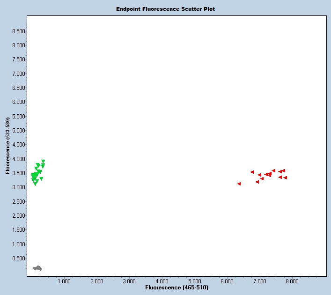Select the Fluorescence (533-580) Y-axis label
The height and width of the screenshot is (295, 331).
click(x=8, y=146)
